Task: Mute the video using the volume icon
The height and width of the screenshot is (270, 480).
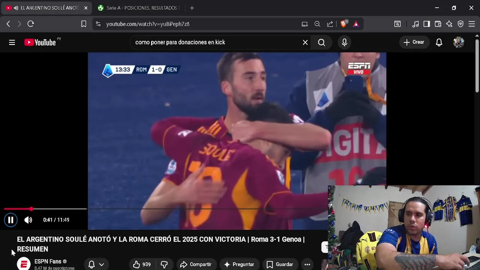Action: tap(28, 220)
